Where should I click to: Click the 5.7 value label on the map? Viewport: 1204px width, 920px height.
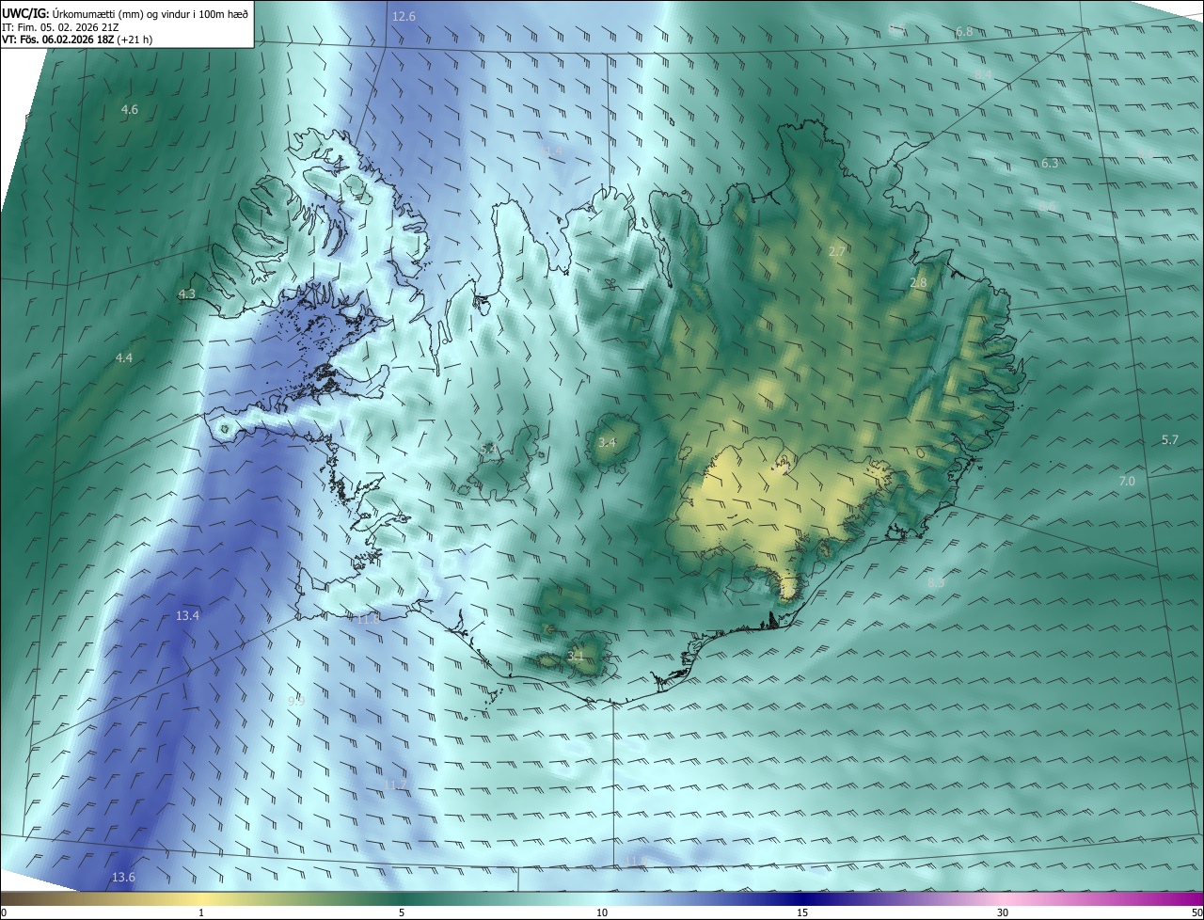click(x=1170, y=440)
